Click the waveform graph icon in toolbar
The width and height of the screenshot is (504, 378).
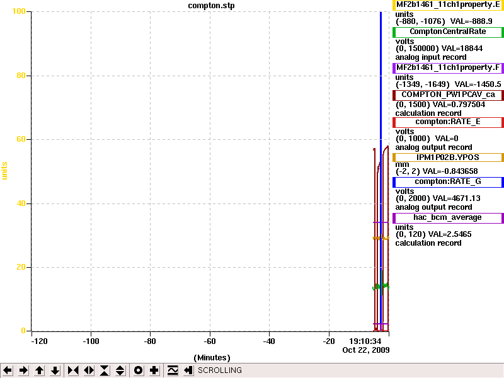[173, 370]
